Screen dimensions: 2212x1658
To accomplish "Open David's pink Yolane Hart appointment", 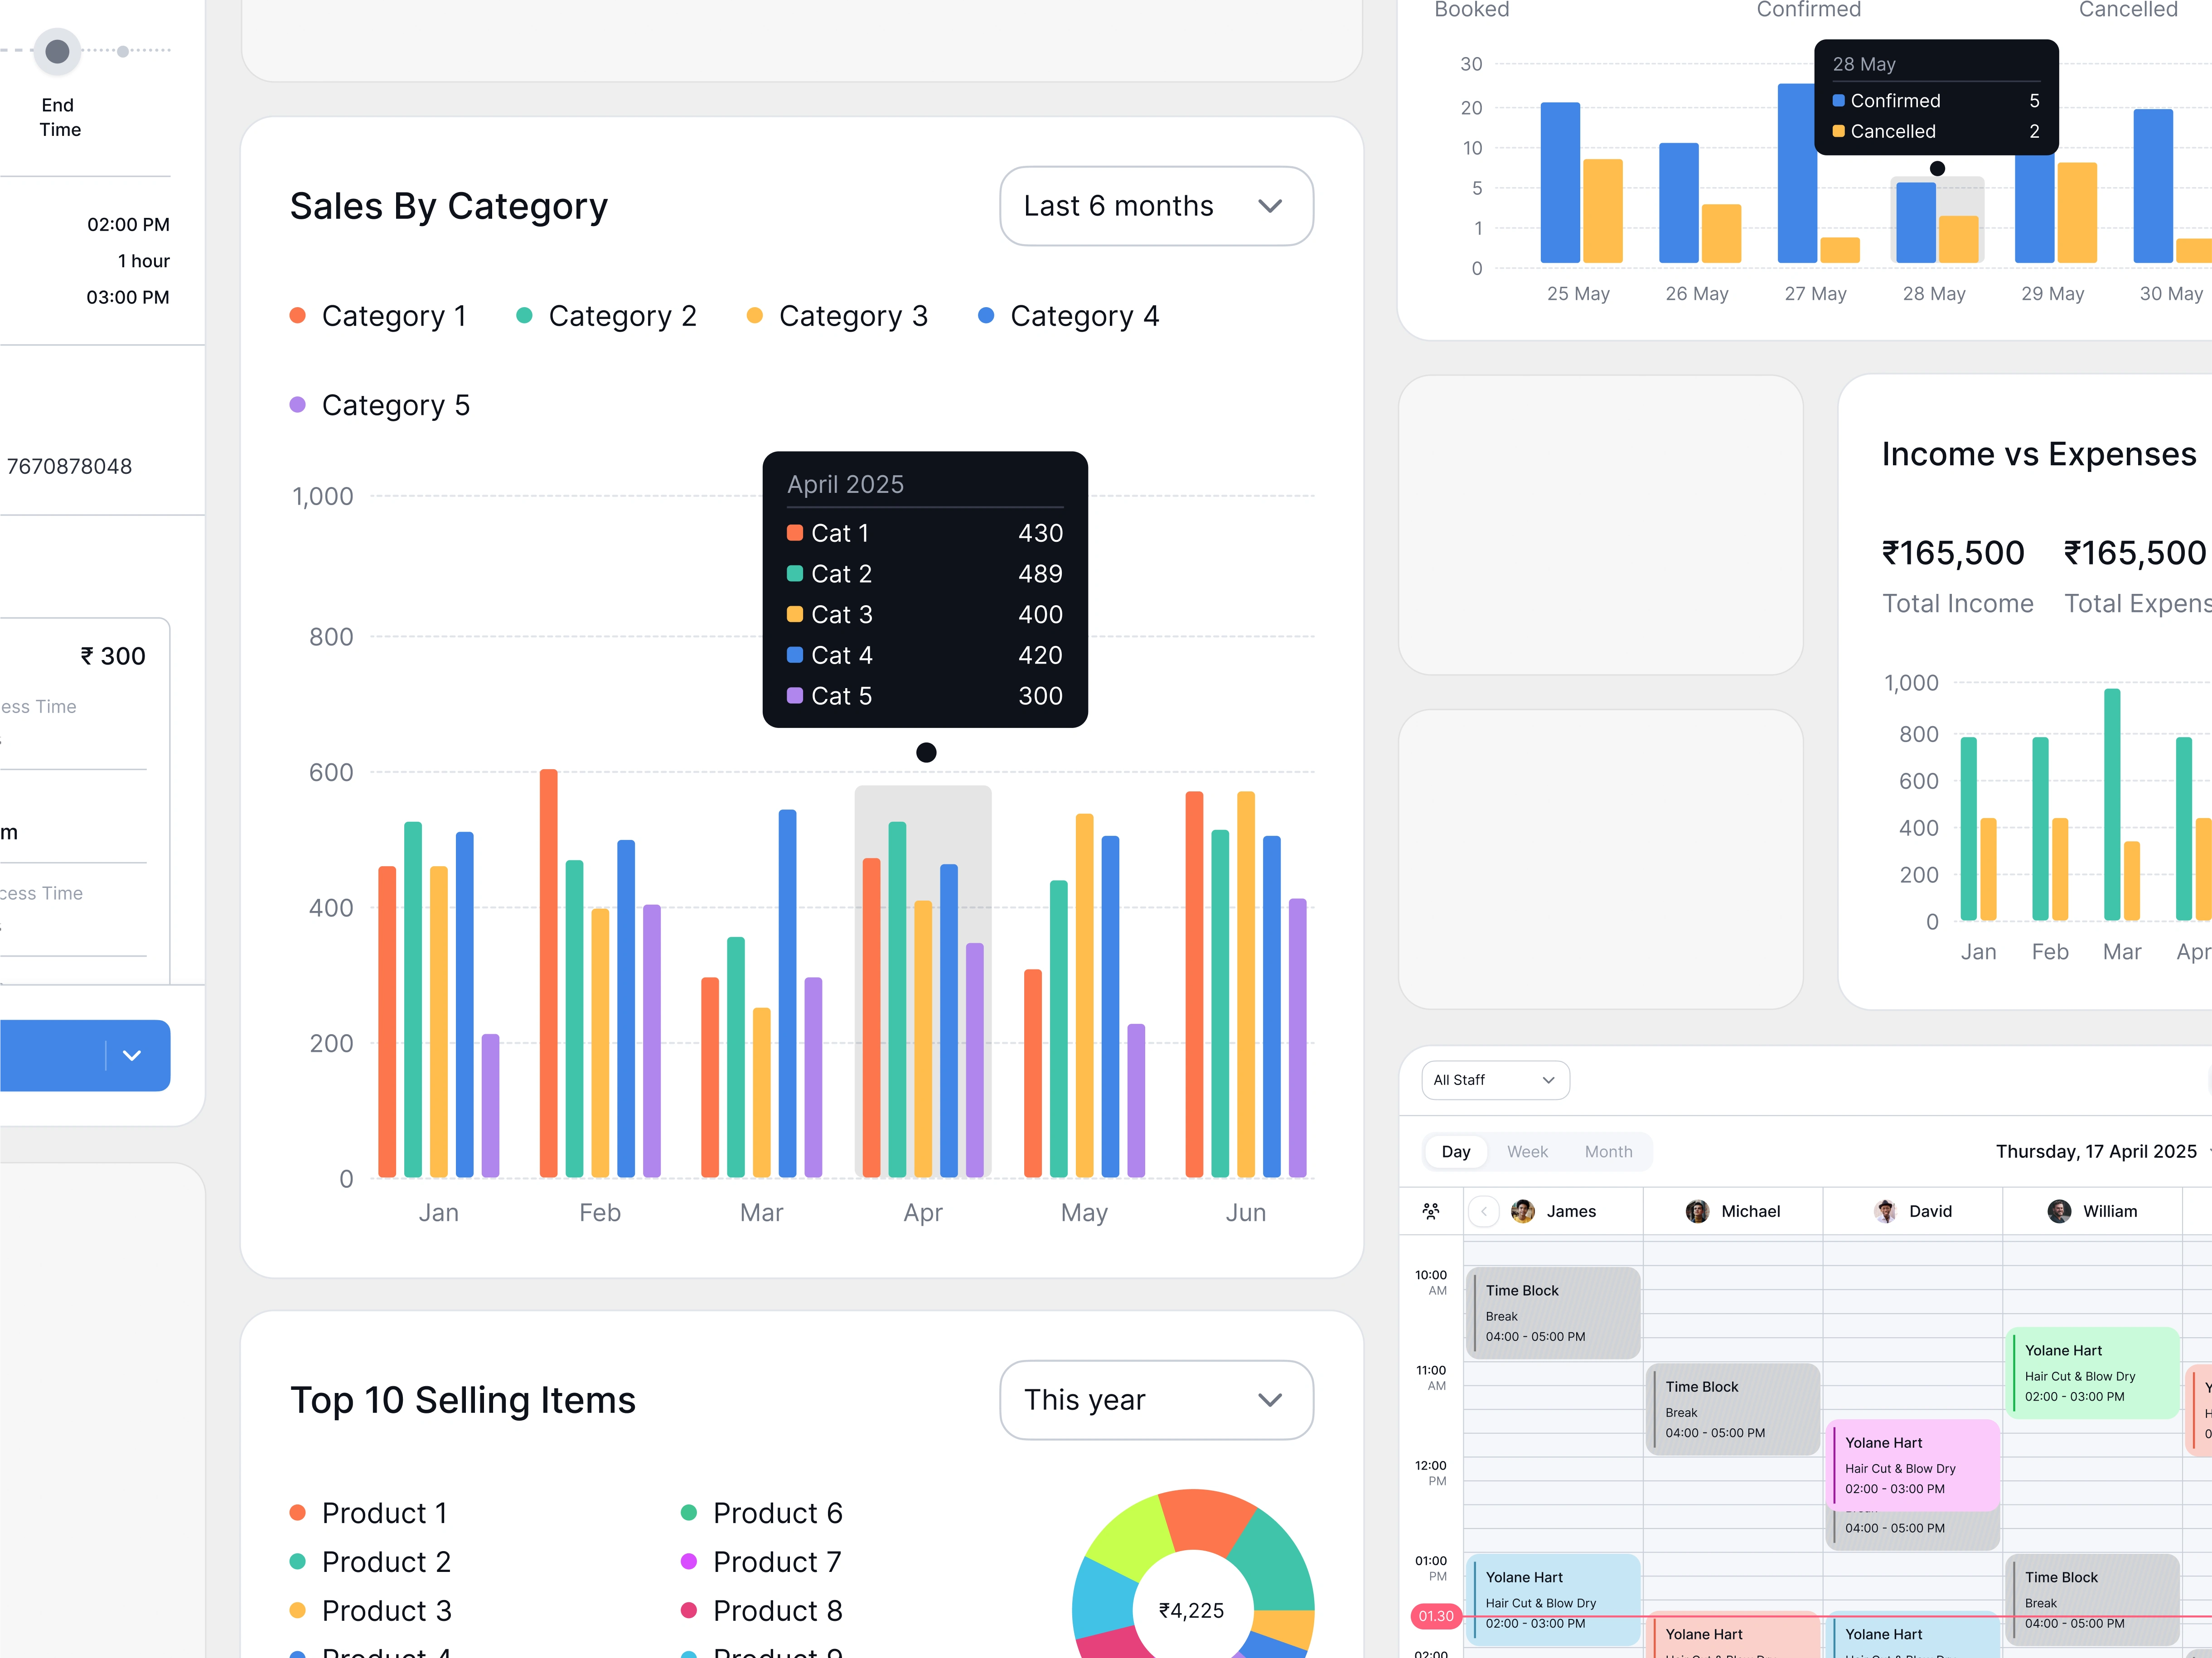I will (x=1912, y=1465).
